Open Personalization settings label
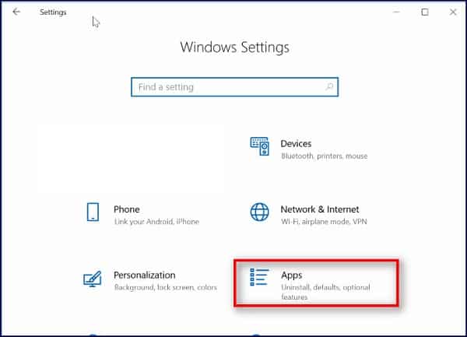This screenshot has height=337, width=467. (x=145, y=275)
